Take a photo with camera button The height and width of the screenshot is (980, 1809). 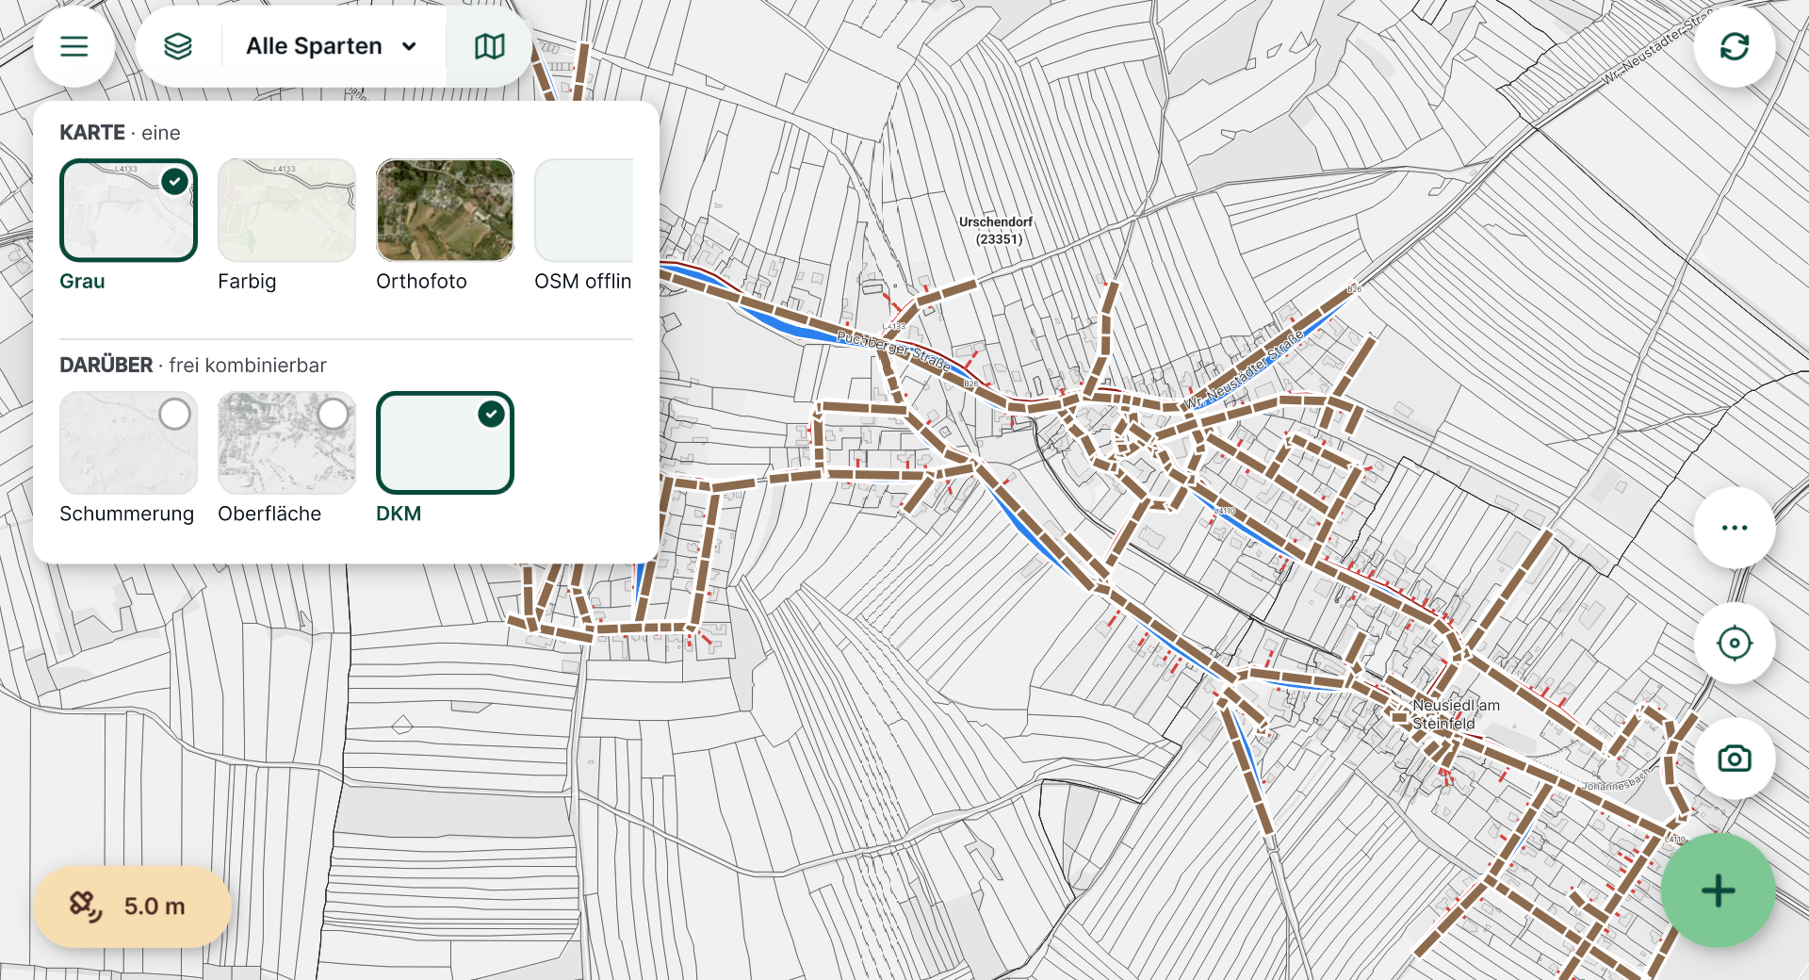(1734, 759)
